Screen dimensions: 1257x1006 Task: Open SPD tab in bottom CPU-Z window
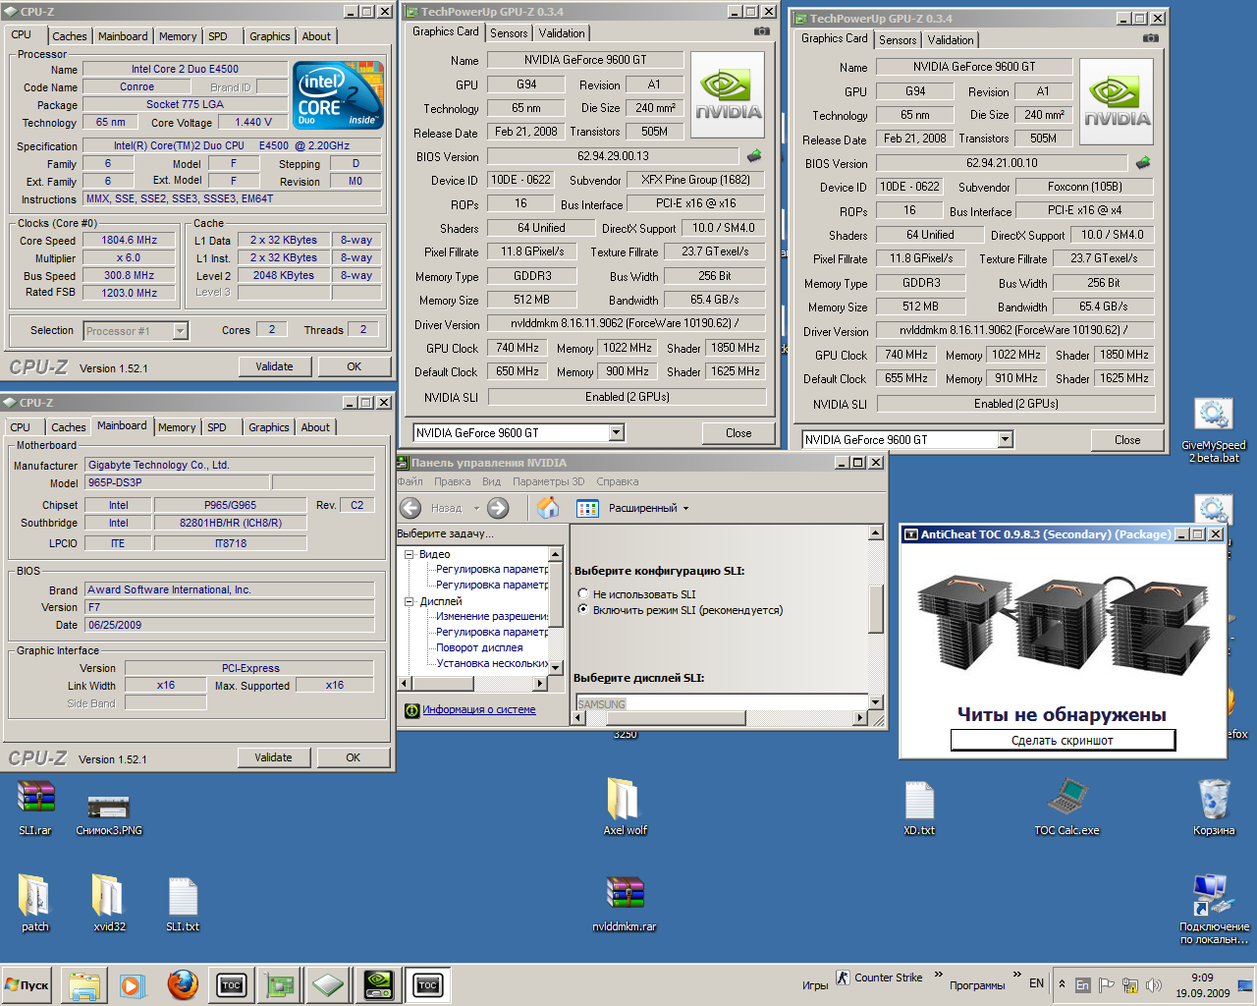[217, 427]
